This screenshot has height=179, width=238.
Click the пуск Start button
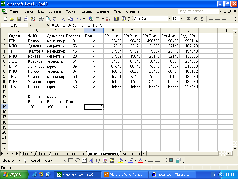click(13, 175)
